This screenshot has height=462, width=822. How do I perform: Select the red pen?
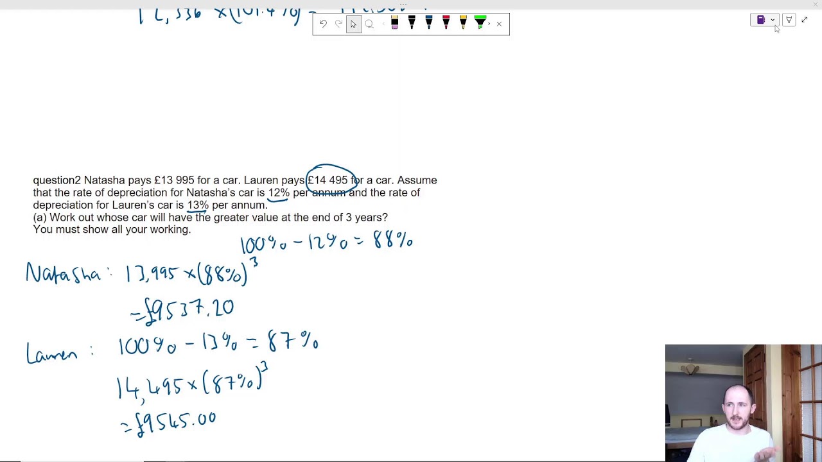(446, 24)
